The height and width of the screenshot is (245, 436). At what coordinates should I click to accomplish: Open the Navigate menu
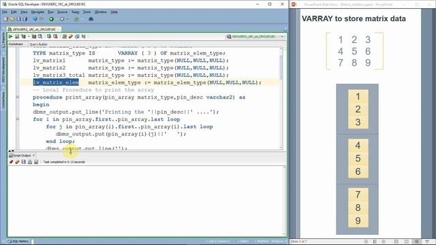(37, 12)
